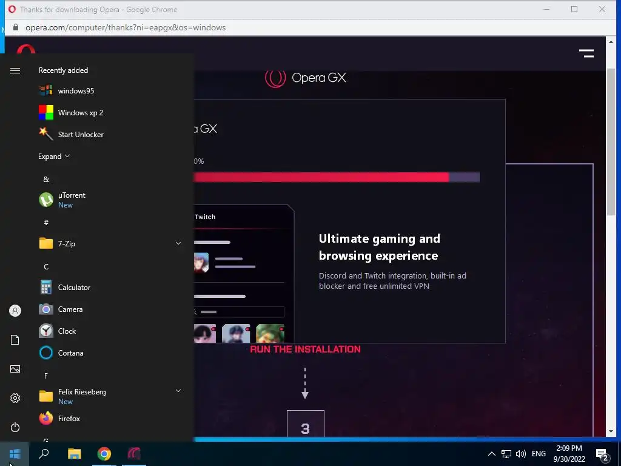Open File Explorer from the taskbar
The image size is (621, 466).
[x=74, y=454]
